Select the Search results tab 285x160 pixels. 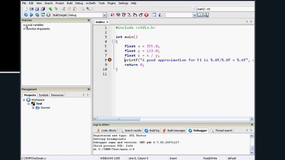130,130
